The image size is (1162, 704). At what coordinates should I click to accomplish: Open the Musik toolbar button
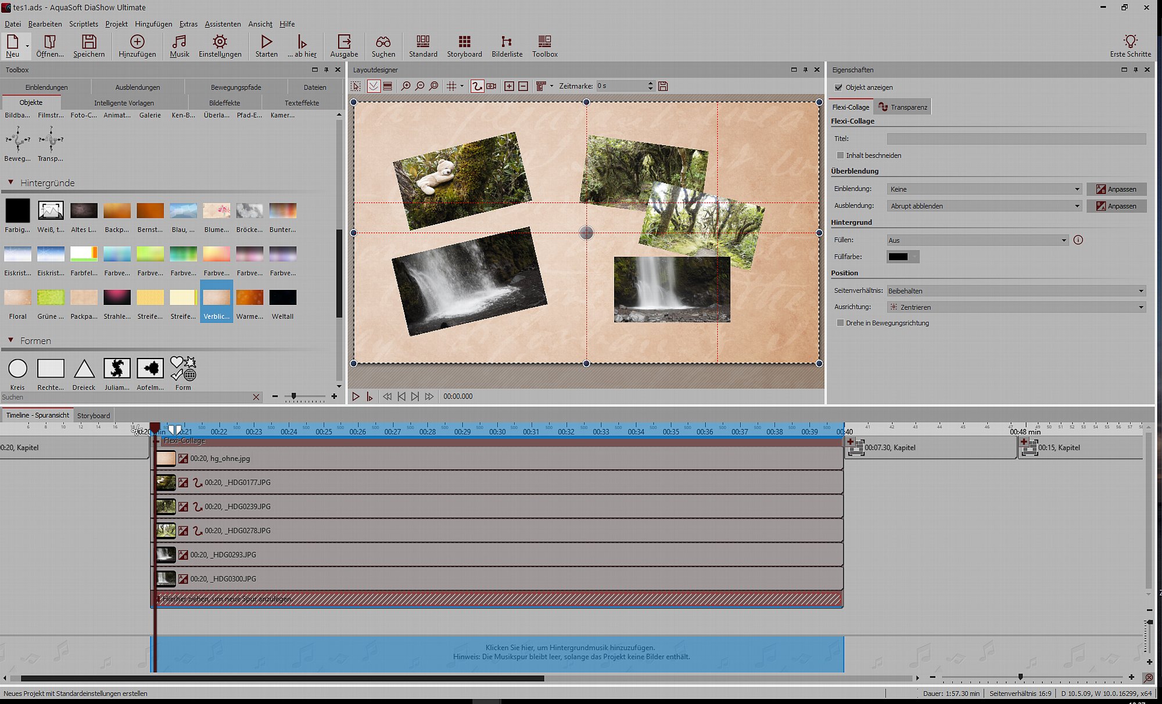click(x=179, y=46)
